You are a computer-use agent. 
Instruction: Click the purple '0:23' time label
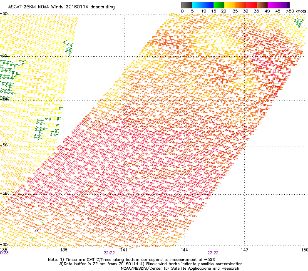[4, 253]
